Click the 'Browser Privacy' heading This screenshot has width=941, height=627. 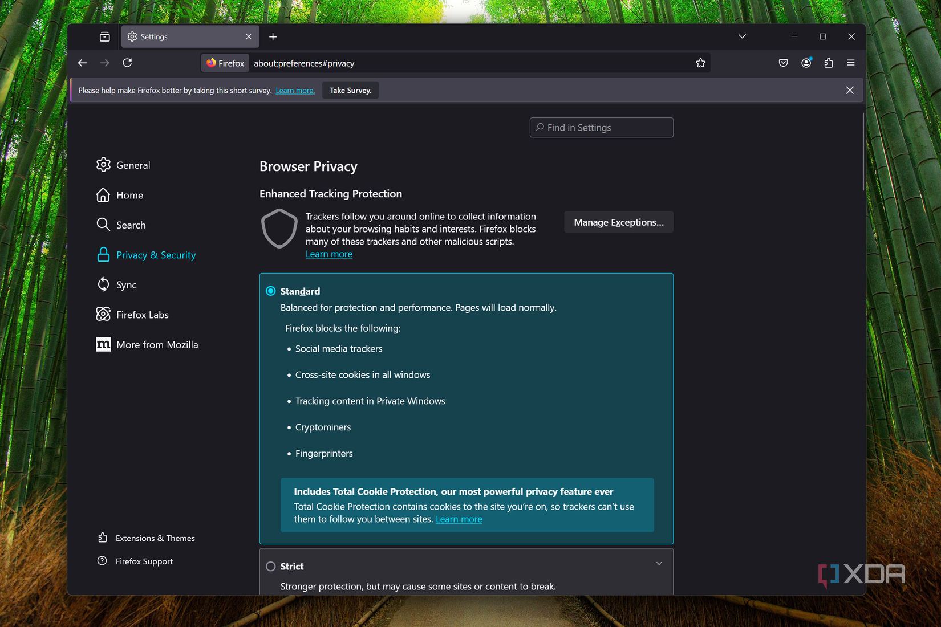pyautogui.click(x=309, y=166)
